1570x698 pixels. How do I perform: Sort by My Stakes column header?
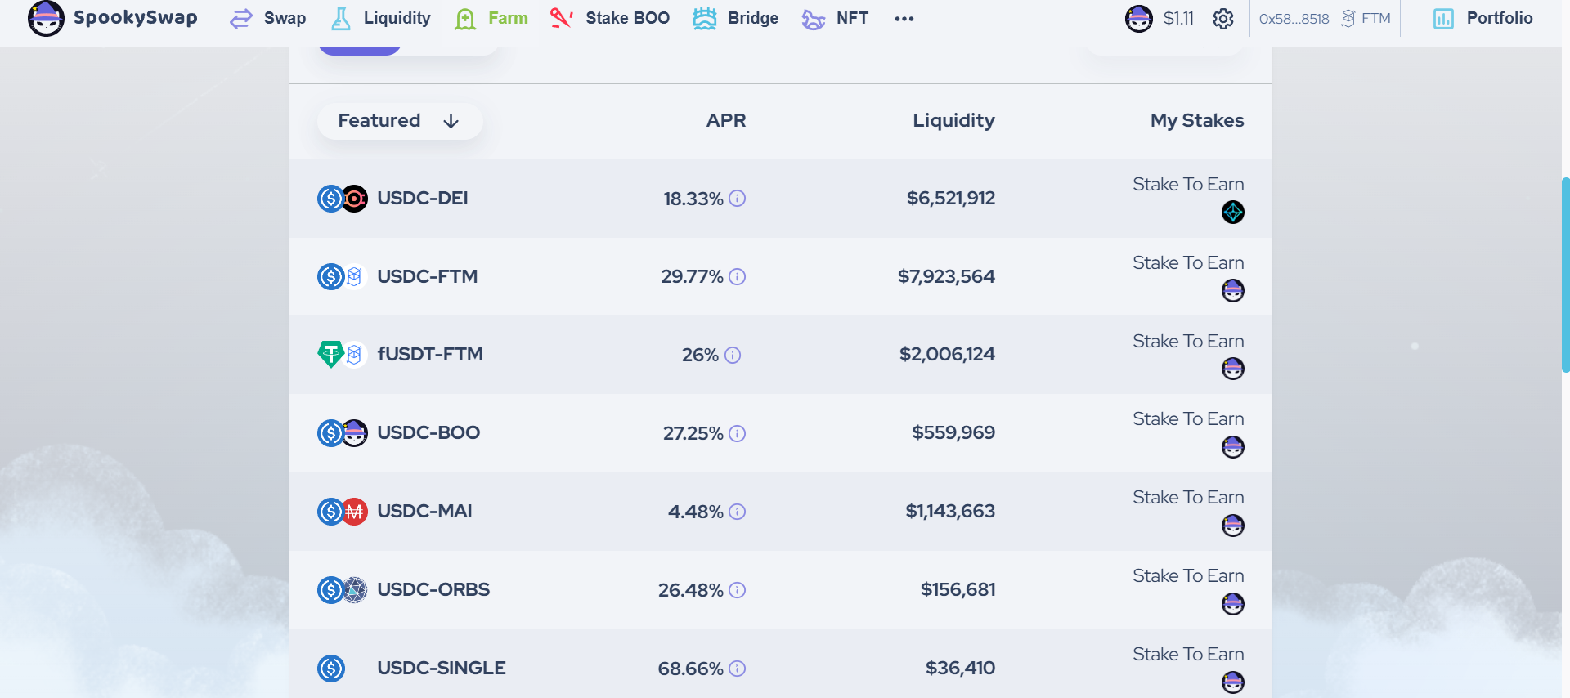click(1197, 121)
